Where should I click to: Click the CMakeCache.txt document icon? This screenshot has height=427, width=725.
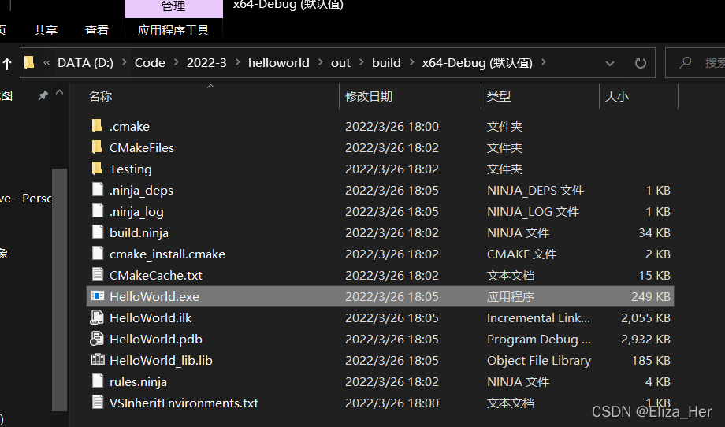[98, 275]
